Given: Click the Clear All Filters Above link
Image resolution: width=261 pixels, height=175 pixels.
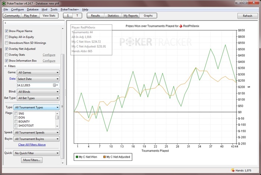Looking at the screenshot, I should tap(32, 144).
